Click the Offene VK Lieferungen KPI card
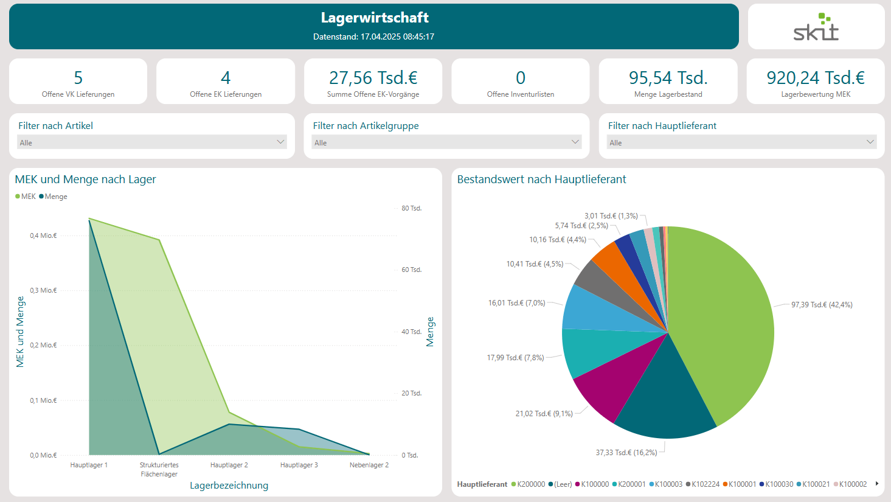Image resolution: width=891 pixels, height=502 pixels. click(x=78, y=81)
